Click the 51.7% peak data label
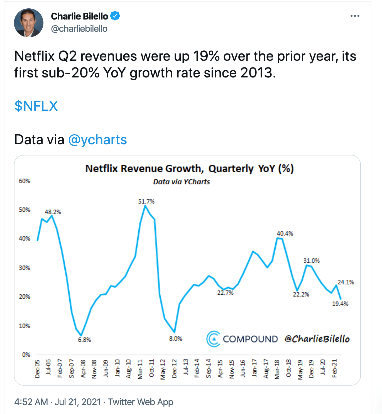The width and height of the screenshot is (382, 414). 146,201
